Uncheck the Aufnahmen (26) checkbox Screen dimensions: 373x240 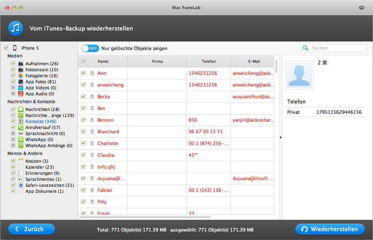(x=13, y=63)
